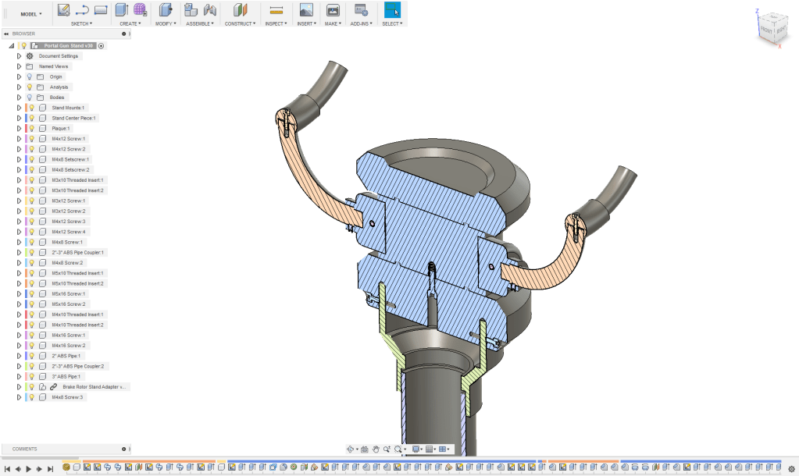
Task: Open timeline settings gear at bottom right
Action: [791, 469]
